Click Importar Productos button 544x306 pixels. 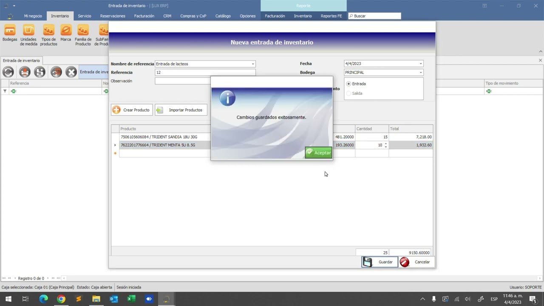181,110
